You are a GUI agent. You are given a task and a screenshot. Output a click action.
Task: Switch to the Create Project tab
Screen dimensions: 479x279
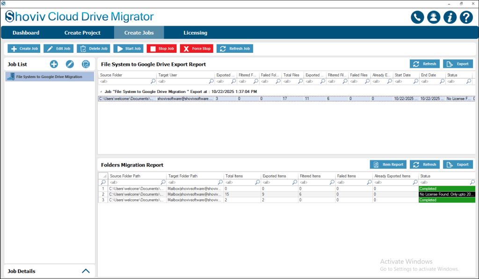(82, 33)
